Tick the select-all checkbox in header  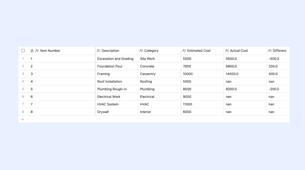[x=23, y=51]
